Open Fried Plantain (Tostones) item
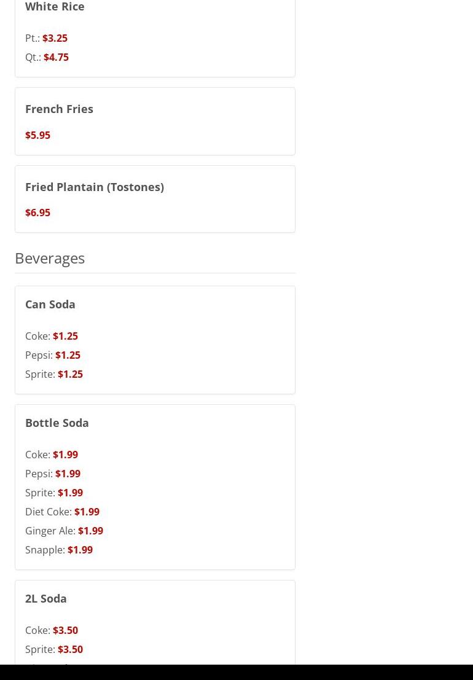 tap(95, 187)
